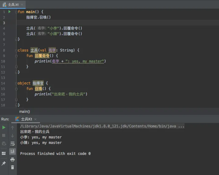
Task: Place cursor on 'main' in line 1
Action: click(31, 12)
